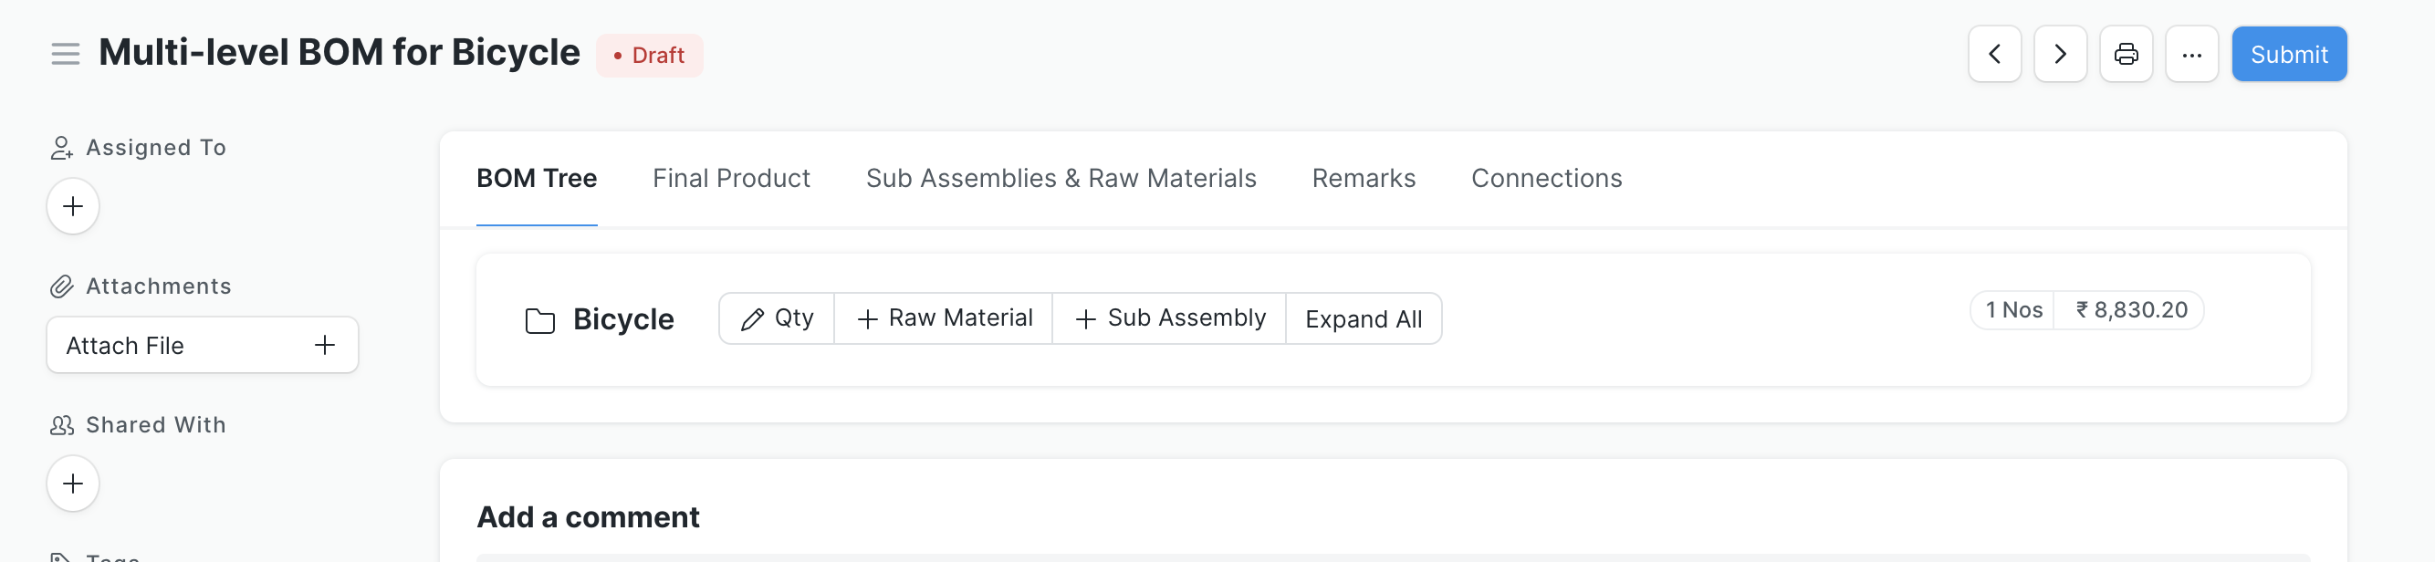Go to previous document arrow
This screenshot has height=562, width=2435.
pos(1993,55)
